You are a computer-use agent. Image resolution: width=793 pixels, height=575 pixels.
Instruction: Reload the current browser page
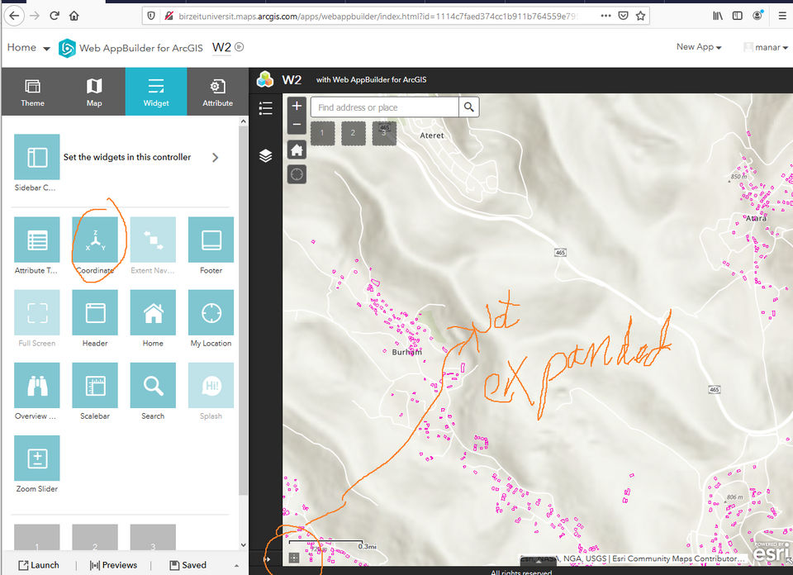click(55, 16)
